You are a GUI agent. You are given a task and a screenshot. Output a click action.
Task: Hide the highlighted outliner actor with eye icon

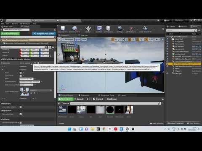(167, 64)
